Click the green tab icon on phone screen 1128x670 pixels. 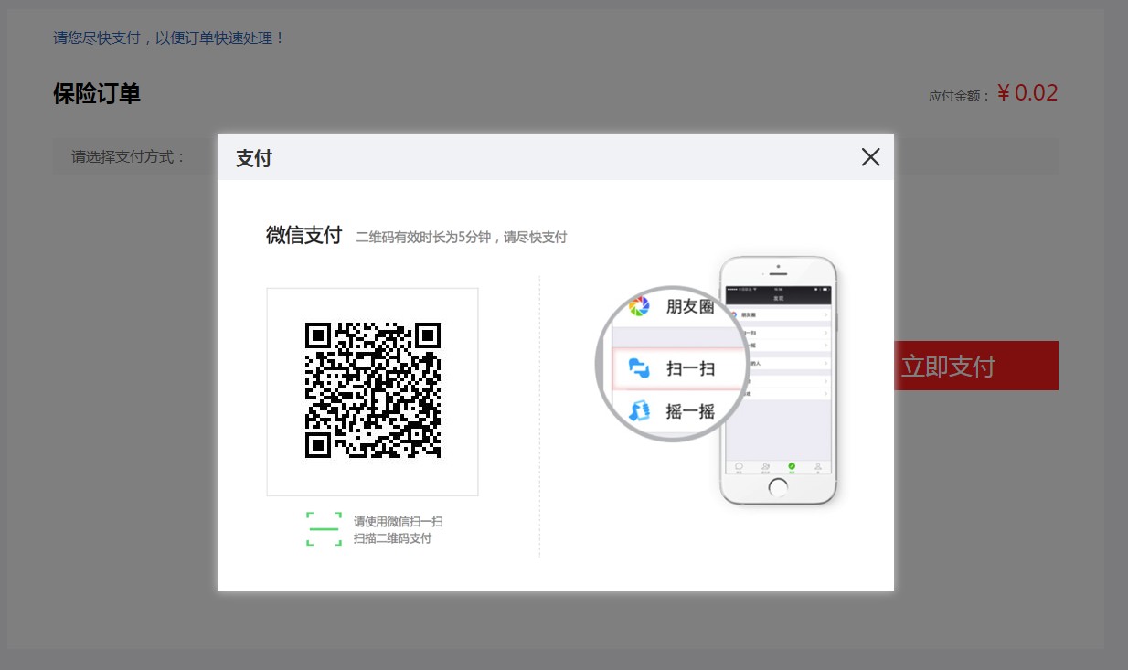pyautogui.click(x=792, y=467)
